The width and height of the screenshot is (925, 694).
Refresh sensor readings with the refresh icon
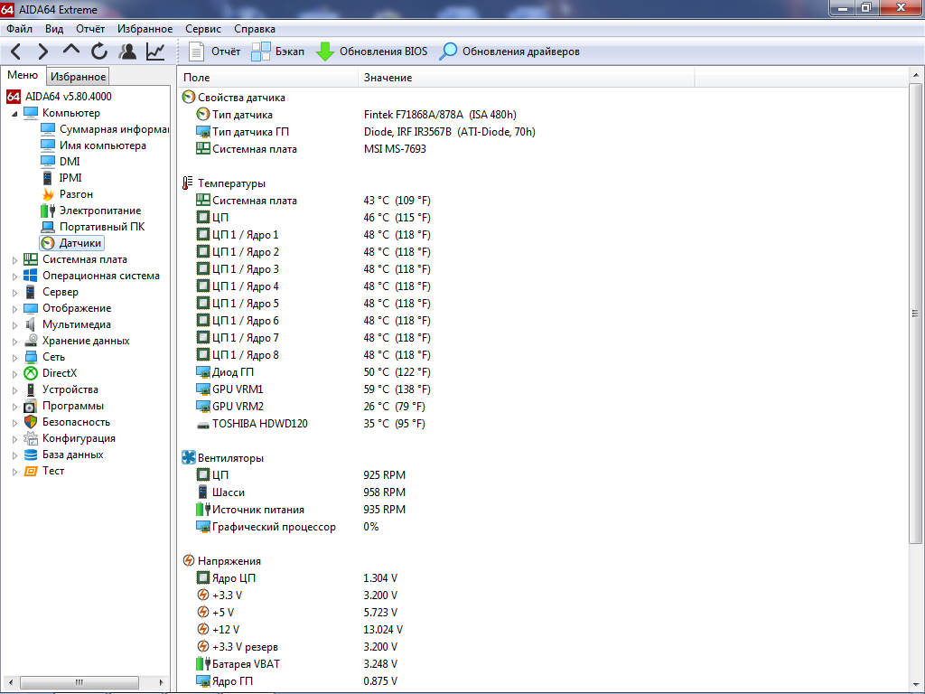(x=99, y=52)
